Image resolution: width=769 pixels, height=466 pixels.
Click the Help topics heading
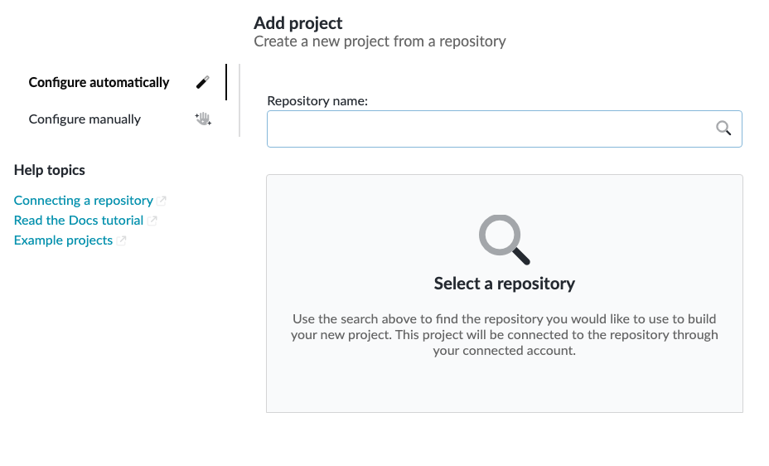coord(50,170)
